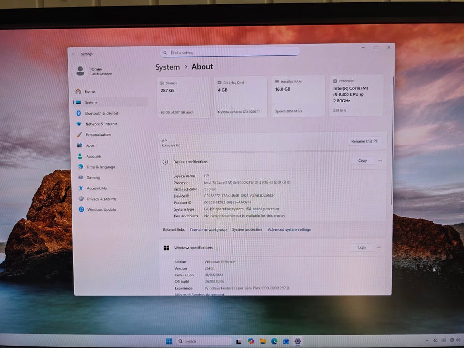Open File Explorer from the taskbar

[263, 341]
